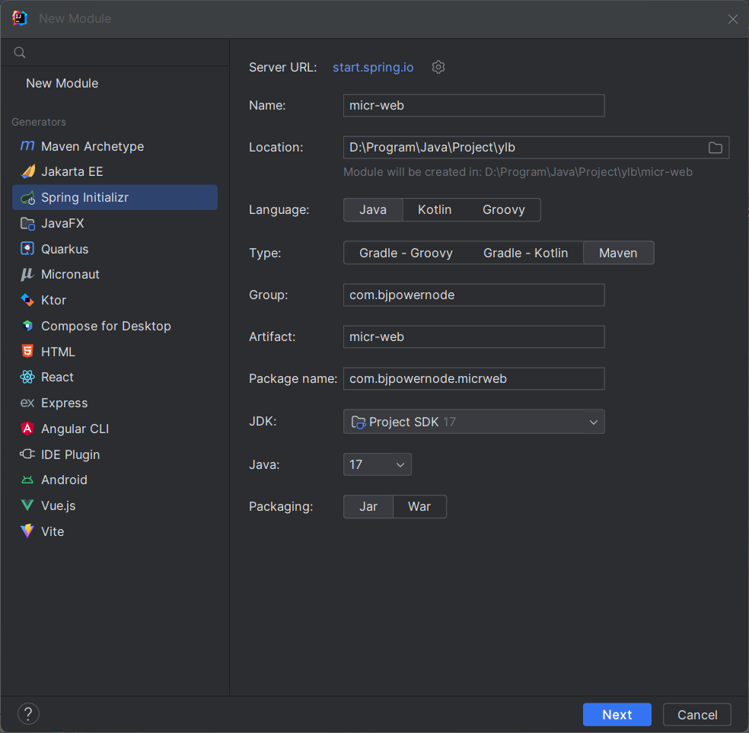Click the IDE Plugin plug icon
Image resolution: width=749 pixels, height=733 pixels.
pos(27,454)
